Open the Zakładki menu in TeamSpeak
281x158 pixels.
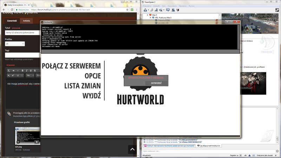[157, 6]
